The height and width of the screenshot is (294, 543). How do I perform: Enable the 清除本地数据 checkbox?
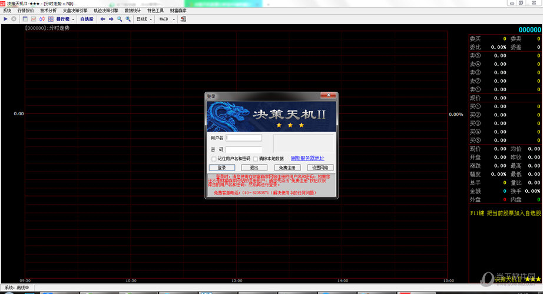click(x=255, y=159)
